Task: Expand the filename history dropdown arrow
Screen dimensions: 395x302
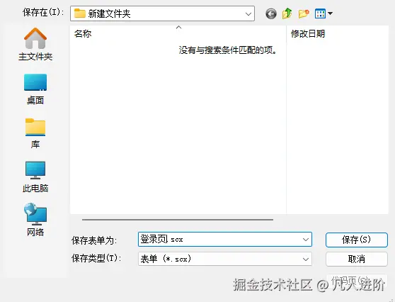Action: pyautogui.click(x=306, y=240)
